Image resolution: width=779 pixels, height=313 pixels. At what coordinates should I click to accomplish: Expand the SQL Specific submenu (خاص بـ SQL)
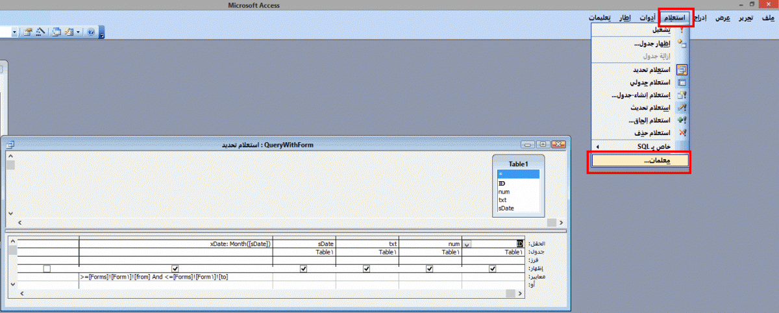coord(639,147)
